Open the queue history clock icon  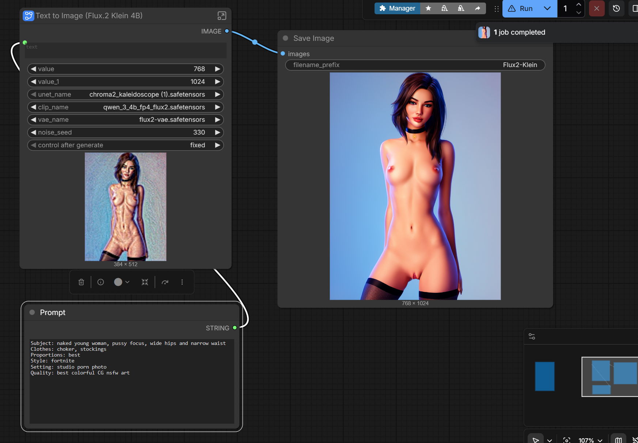point(616,8)
